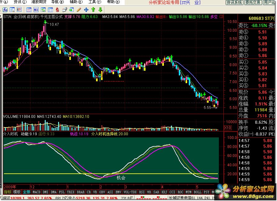Click the refresh window icon
277x201 pixels.
43,10
